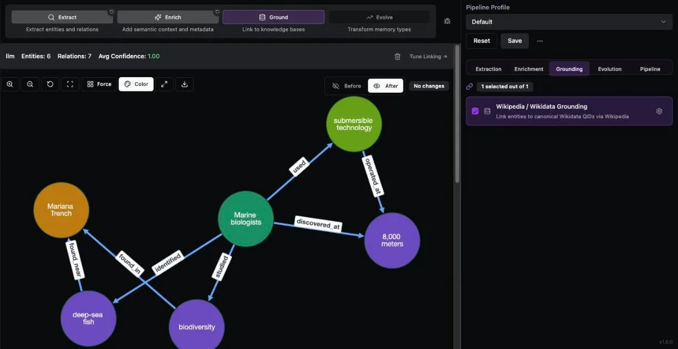Click the No changes badge
Viewport: 678px width, 349px height.
[429, 86]
